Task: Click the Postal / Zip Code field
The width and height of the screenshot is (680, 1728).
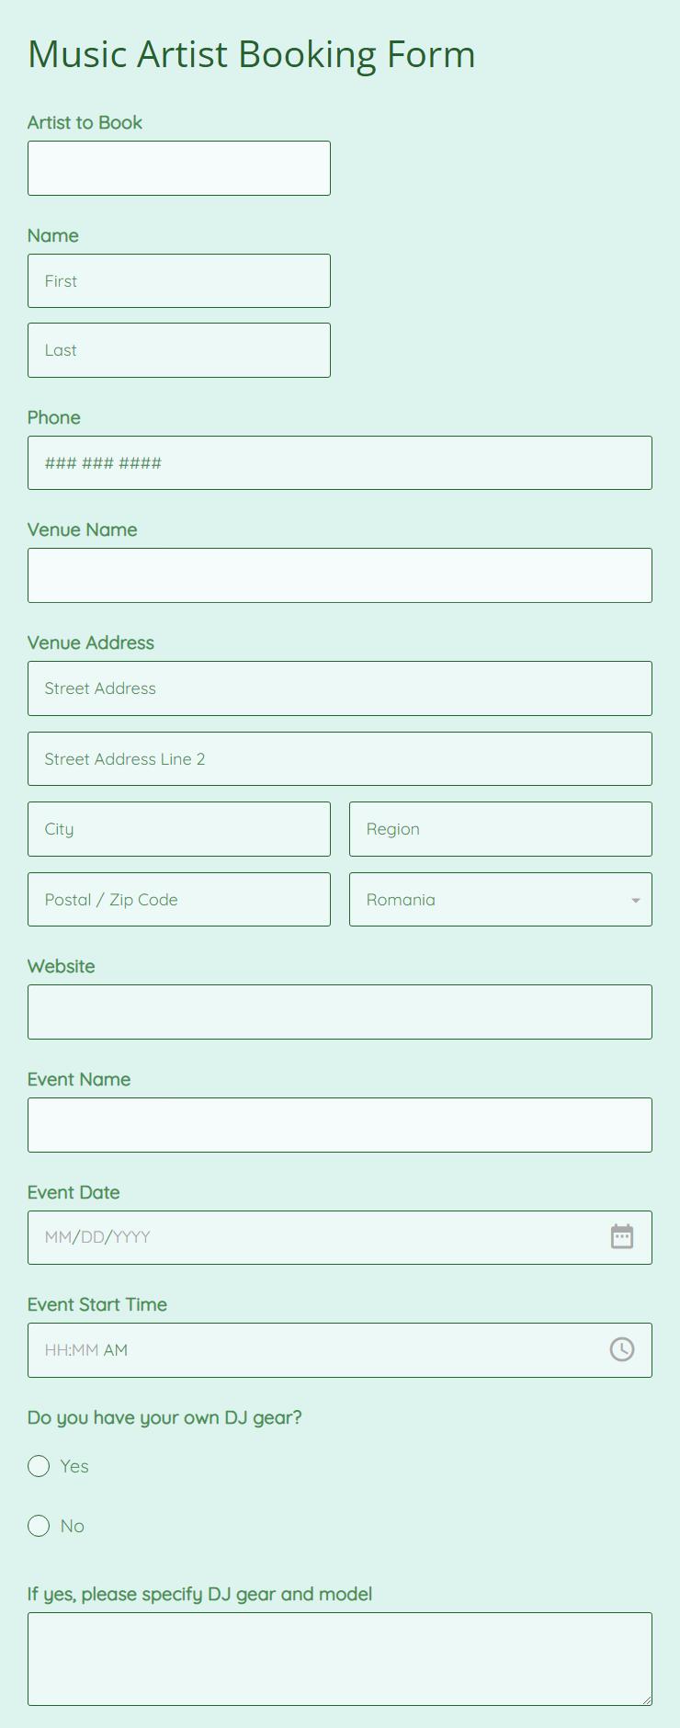Action: coord(179,899)
